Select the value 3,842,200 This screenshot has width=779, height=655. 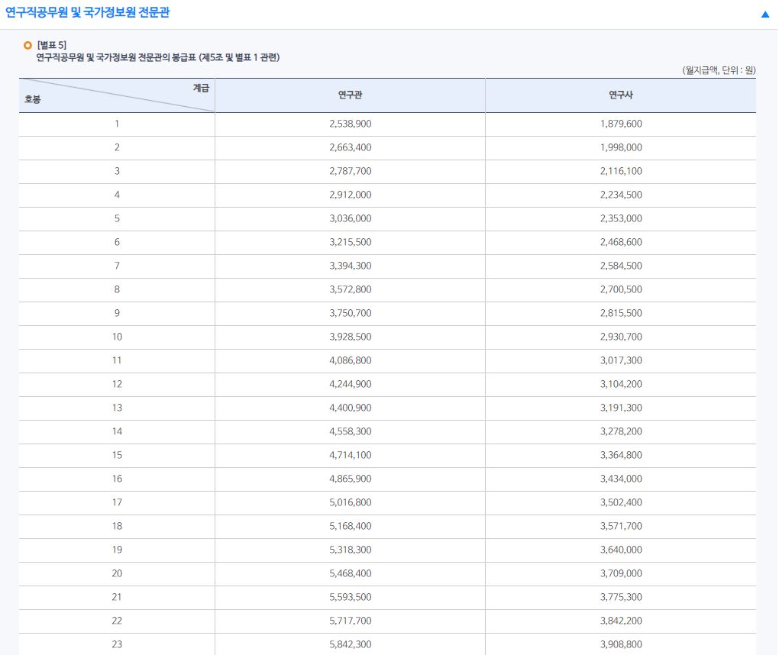click(621, 621)
